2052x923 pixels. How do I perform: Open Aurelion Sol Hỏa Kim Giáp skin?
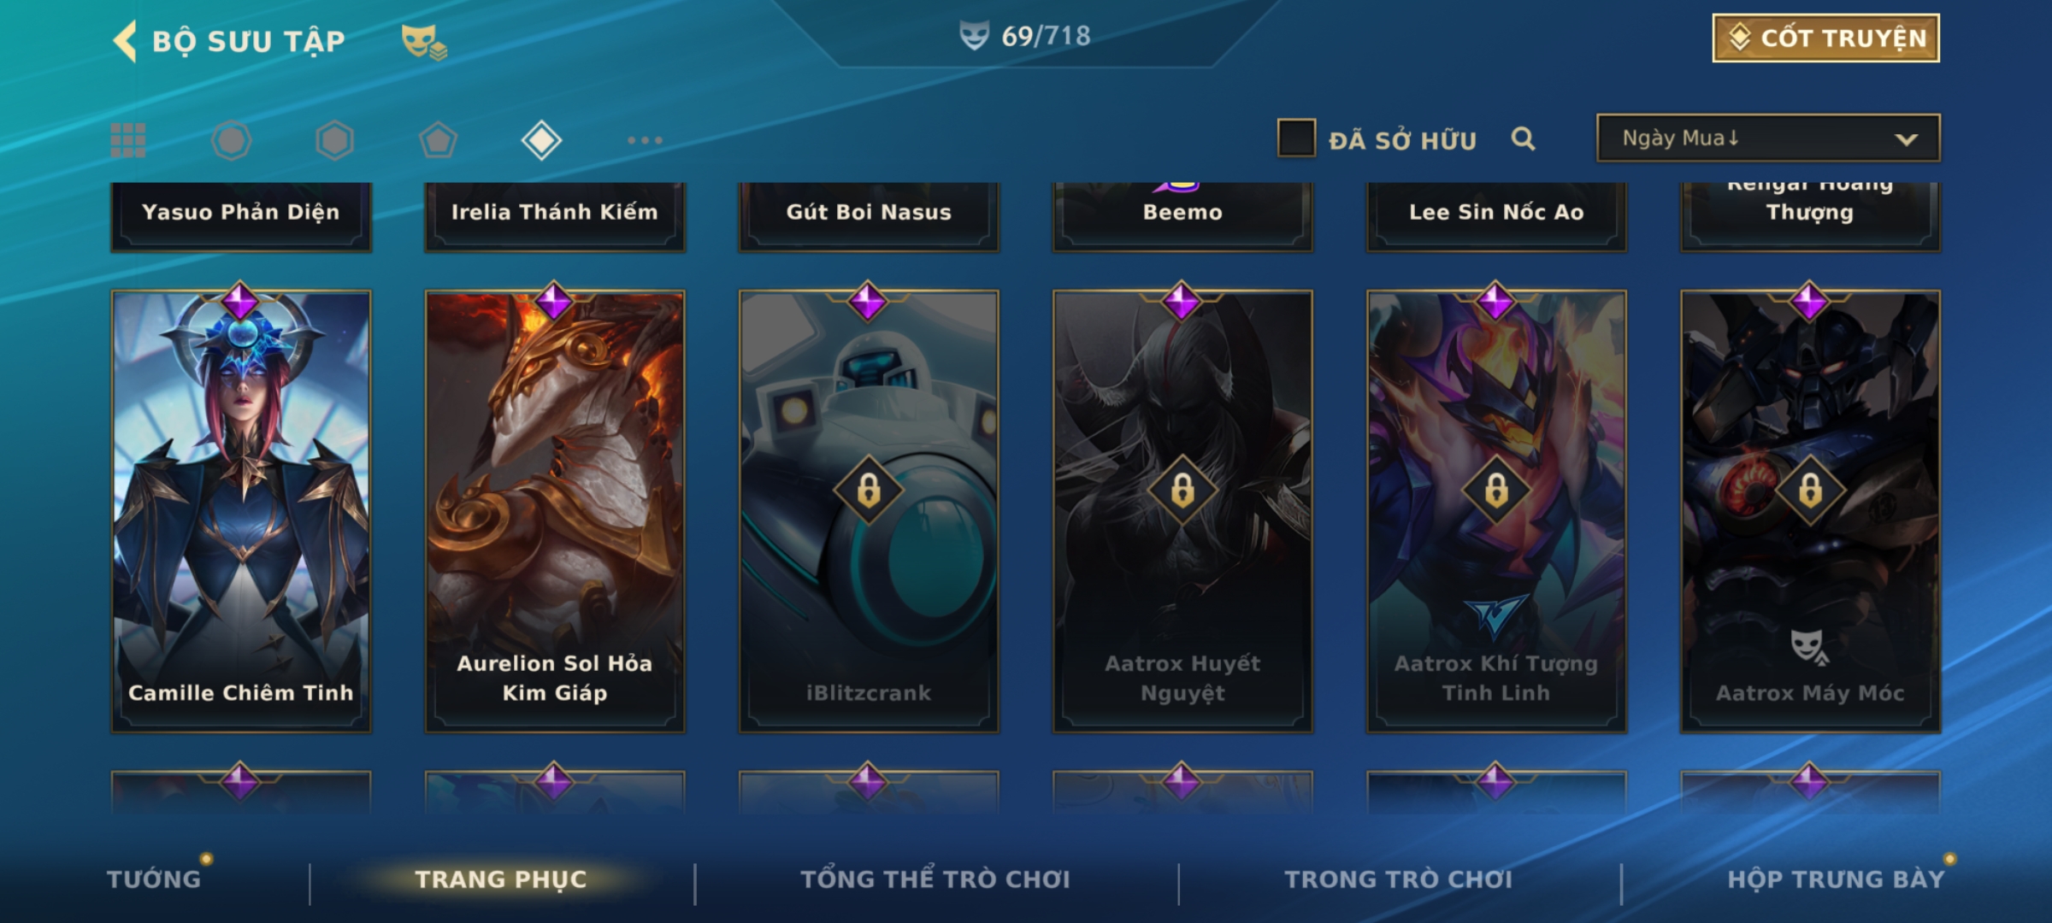click(555, 511)
